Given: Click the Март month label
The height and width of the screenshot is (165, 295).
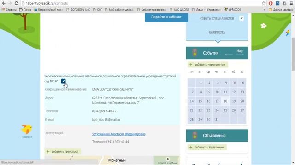Looking at the screenshot, I should pos(240,51).
